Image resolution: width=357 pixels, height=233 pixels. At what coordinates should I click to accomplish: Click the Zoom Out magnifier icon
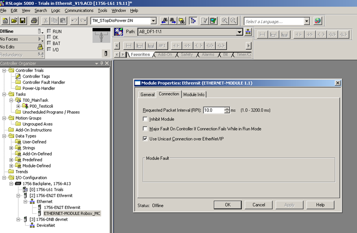coord(233,21)
